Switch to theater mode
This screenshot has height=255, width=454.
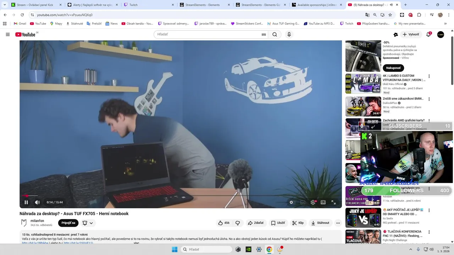[x=323, y=202]
